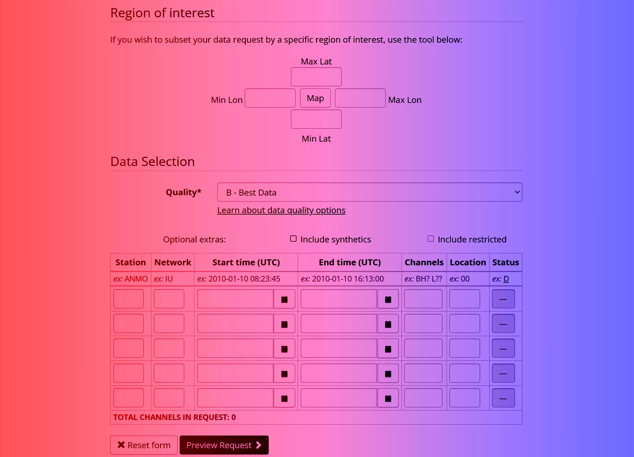Enable the Include synthetics option
This screenshot has width=634, height=457.
[293, 239]
